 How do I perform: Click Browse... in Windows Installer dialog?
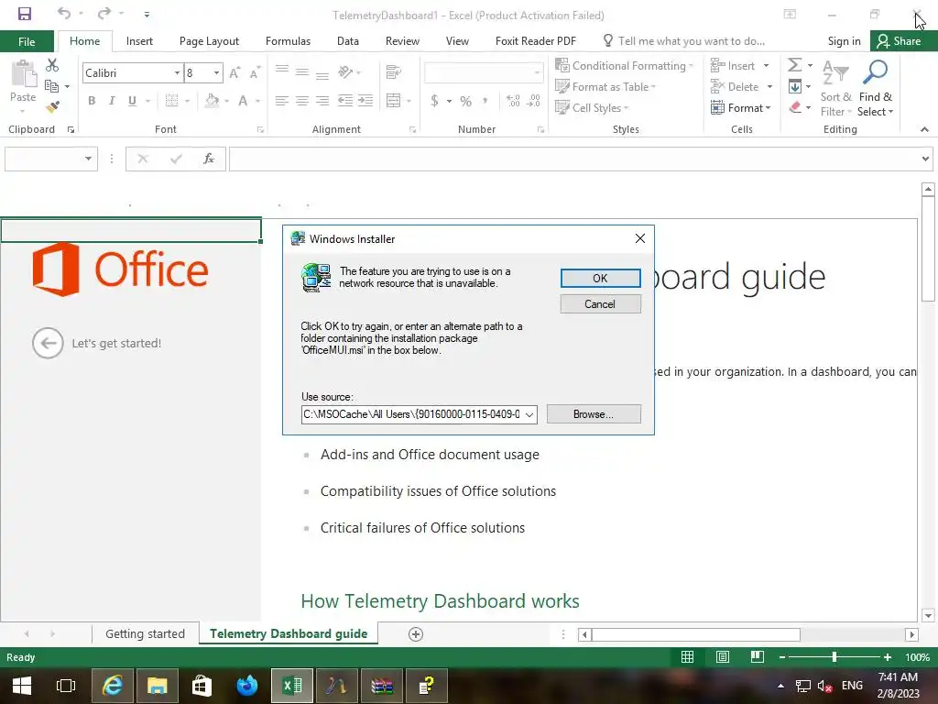[594, 414]
